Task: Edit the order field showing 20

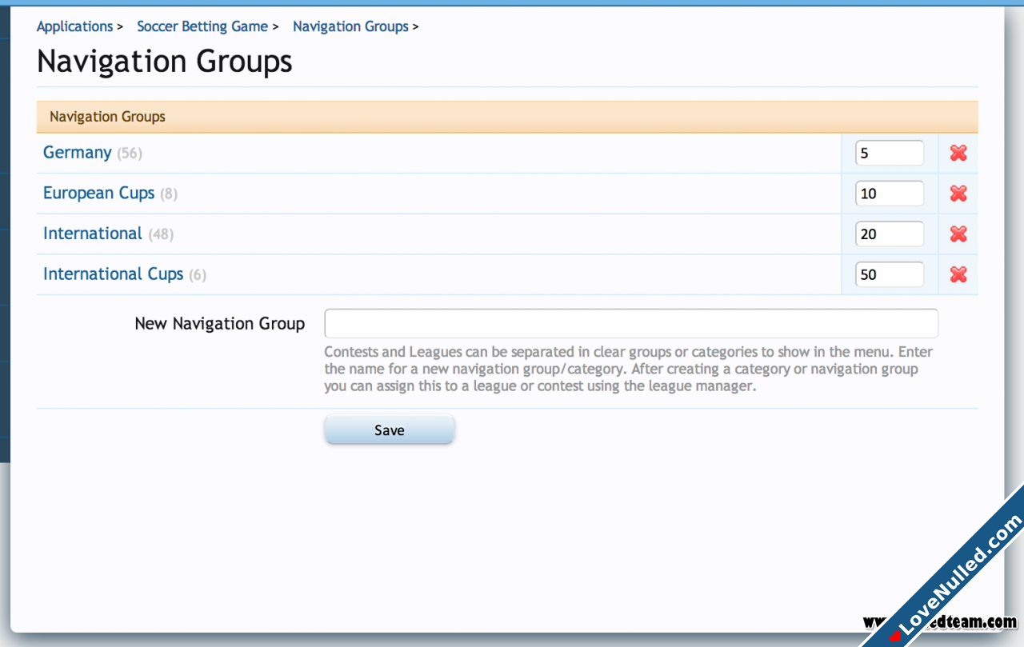Action: click(890, 234)
